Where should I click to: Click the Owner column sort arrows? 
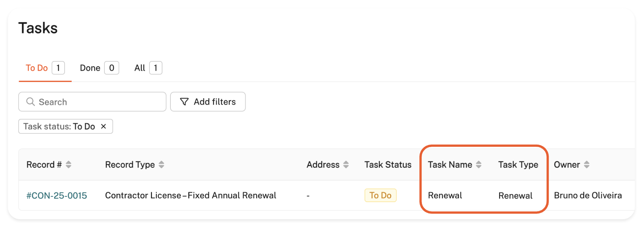[586, 164]
